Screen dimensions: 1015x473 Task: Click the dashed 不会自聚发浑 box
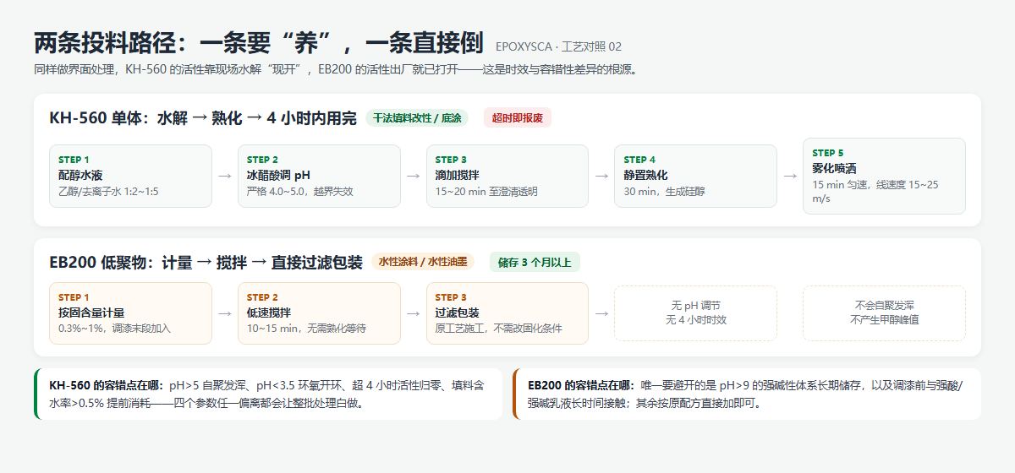tap(884, 313)
